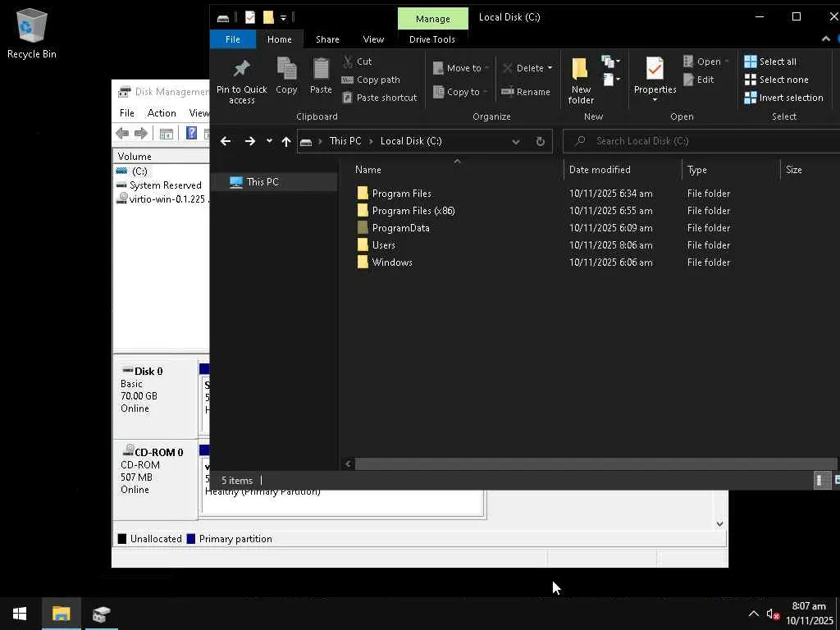Screen dimensions: 840x630
Task: Show hidden tray icons
Action: (x=753, y=614)
